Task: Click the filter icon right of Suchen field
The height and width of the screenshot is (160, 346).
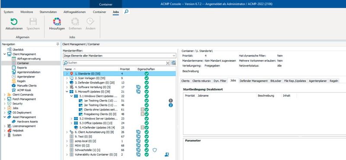Action: [174, 63]
